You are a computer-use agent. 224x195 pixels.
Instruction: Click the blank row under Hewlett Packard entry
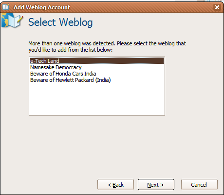coord(97,86)
